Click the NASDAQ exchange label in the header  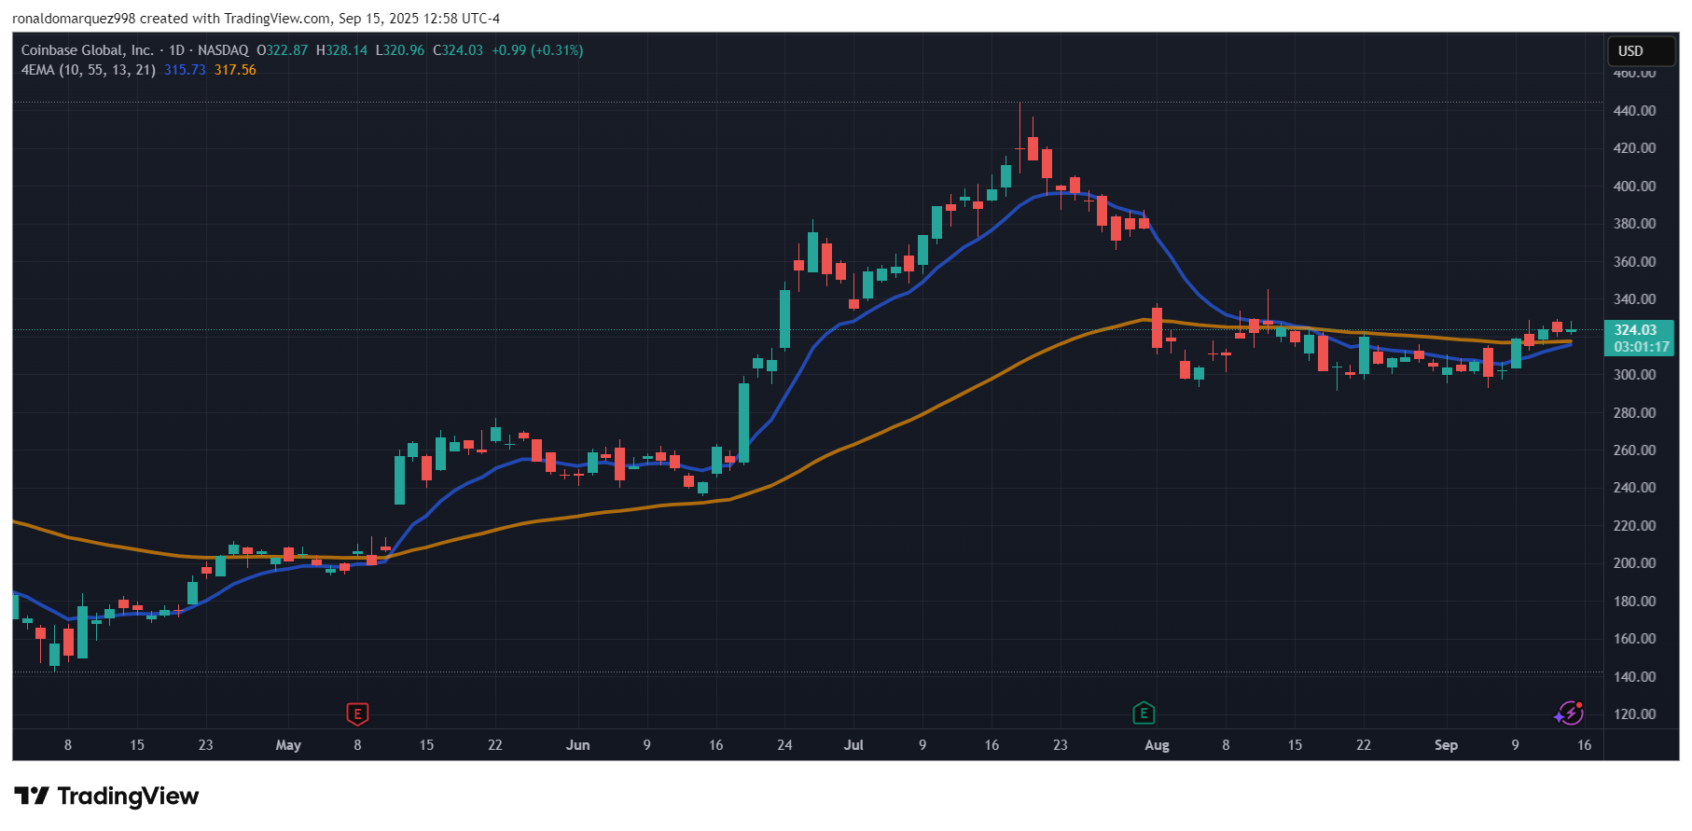(223, 50)
